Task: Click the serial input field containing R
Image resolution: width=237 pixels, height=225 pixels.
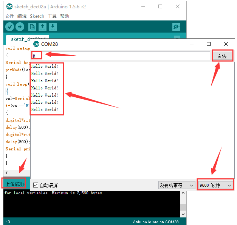Action: coord(121,56)
